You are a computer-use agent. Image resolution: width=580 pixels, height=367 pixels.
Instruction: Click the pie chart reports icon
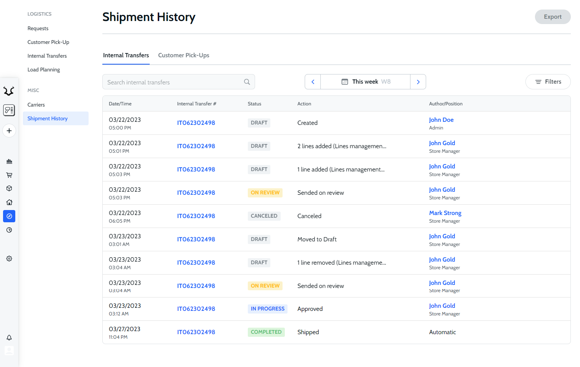[9, 230]
